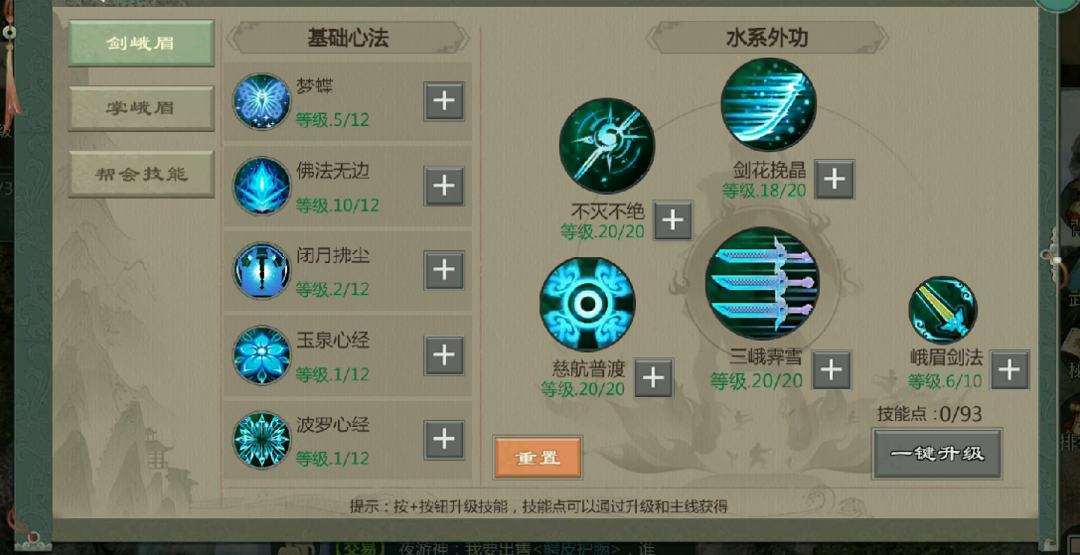Select the 慈航普渡 skill icon

587,305
